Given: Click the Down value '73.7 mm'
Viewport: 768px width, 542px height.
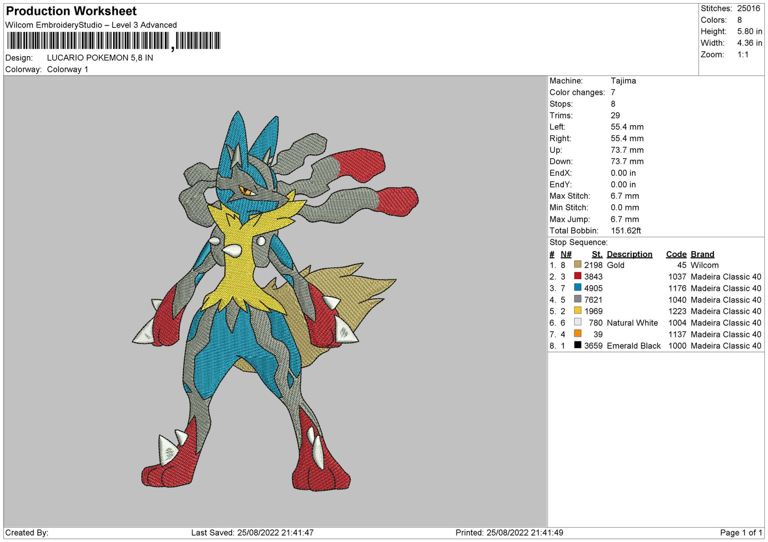Looking at the screenshot, I should pos(627,162).
